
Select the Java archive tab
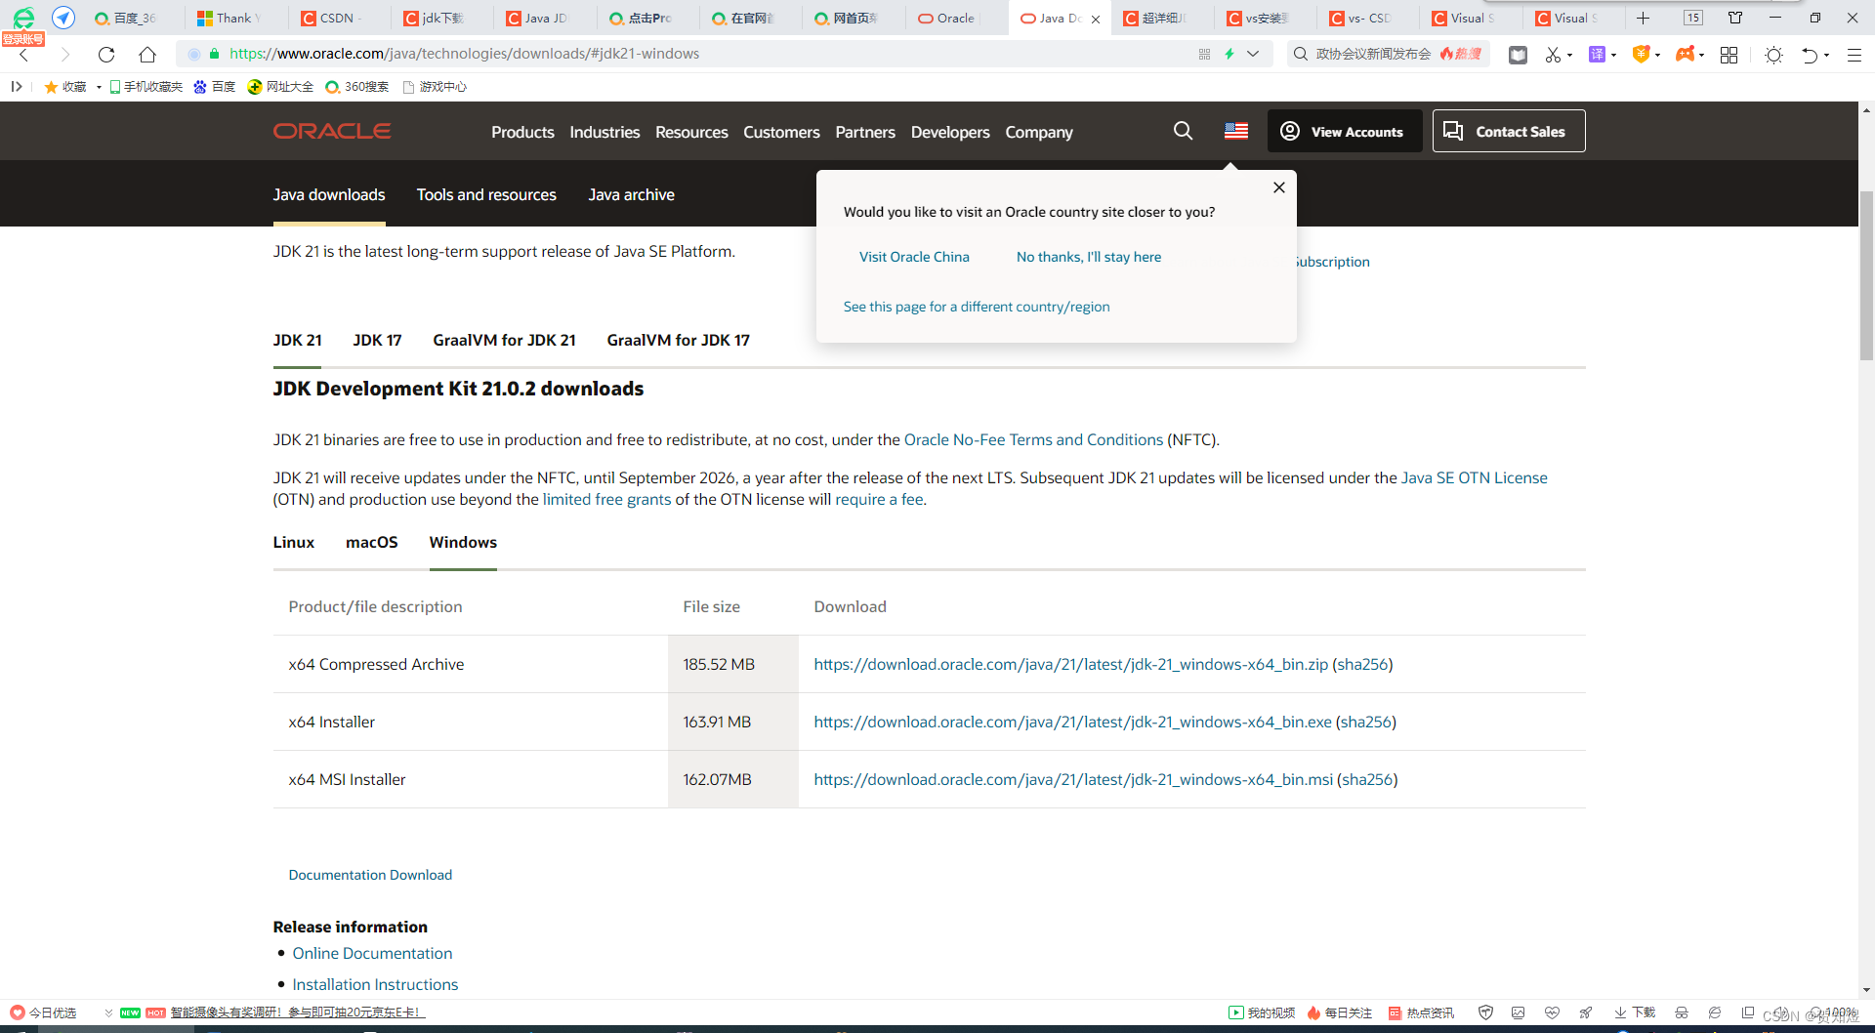point(631,194)
